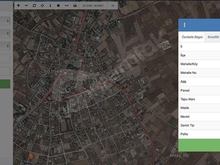Viewport: 220px width, 165px height.
Task: Expand the first sidebar dropdown
Action: 5,21
